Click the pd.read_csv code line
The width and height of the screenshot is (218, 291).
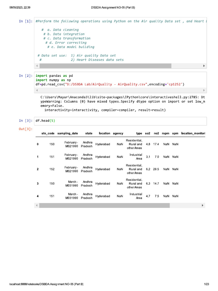click(x=110, y=84)
